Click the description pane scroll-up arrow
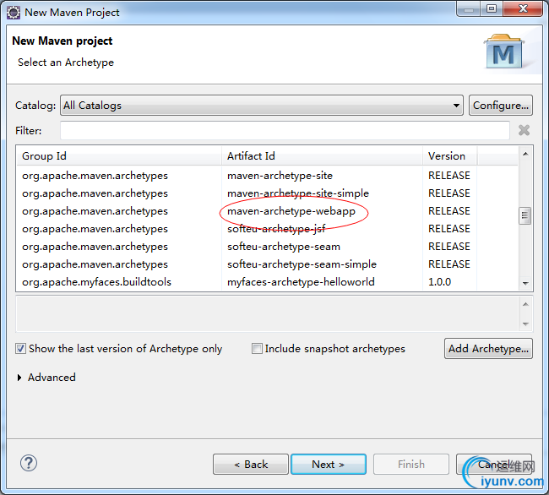This screenshot has height=495, width=549. (x=525, y=304)
